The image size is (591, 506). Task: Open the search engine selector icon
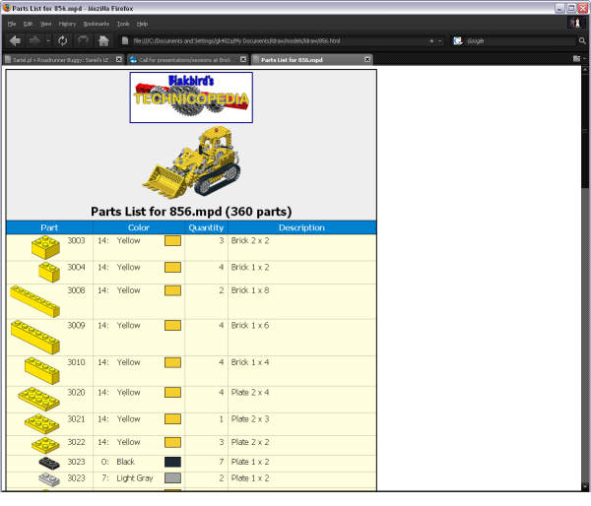tap(458, 40)
